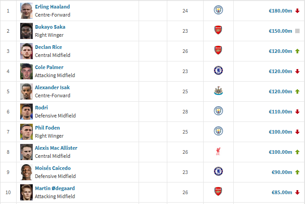305x204 pixels.
Task: Click red down arrow beside Haaland's value
Action: point(297,11)
